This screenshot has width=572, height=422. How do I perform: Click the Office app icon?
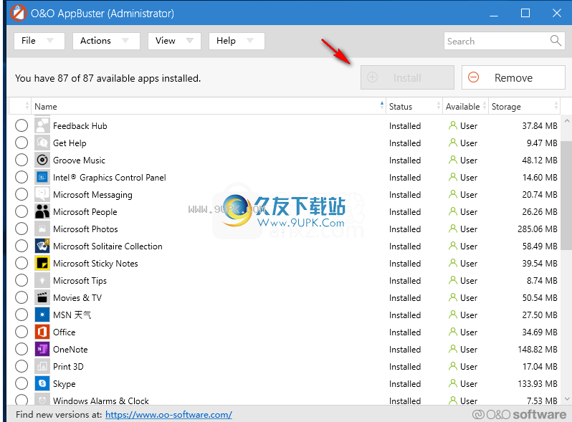tap(42, 332)
